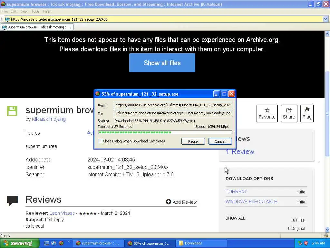Open the address bar URL dropdown

(325, 19)
